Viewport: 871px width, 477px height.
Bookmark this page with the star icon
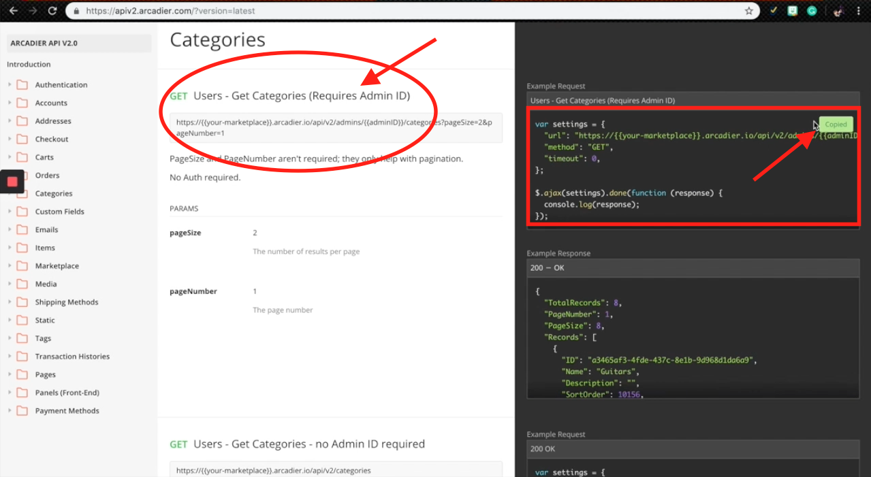(749, 11)
